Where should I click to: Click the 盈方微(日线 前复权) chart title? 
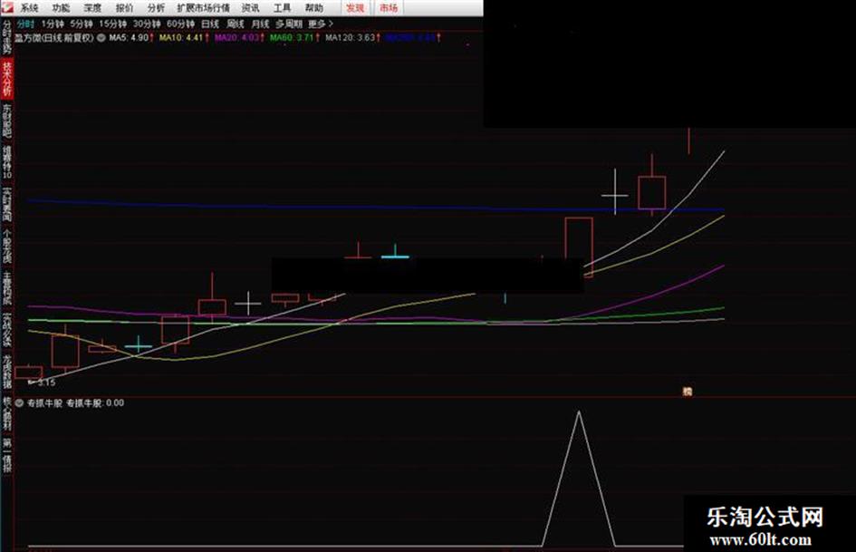[54, 38]
